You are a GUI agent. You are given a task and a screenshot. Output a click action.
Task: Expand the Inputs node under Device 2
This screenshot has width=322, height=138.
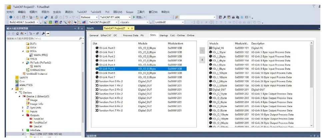(x=23, y=111)
